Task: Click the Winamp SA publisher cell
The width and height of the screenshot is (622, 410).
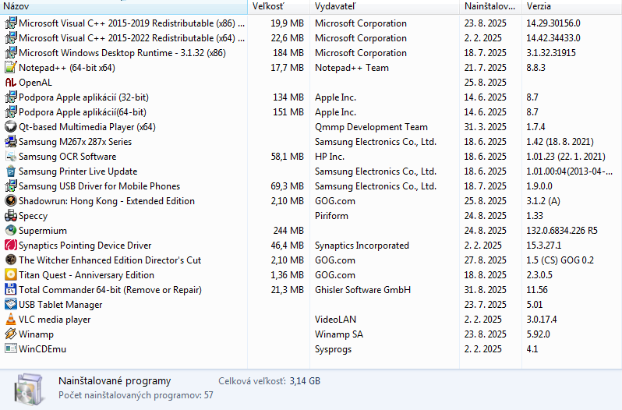Action: (339, 334)
